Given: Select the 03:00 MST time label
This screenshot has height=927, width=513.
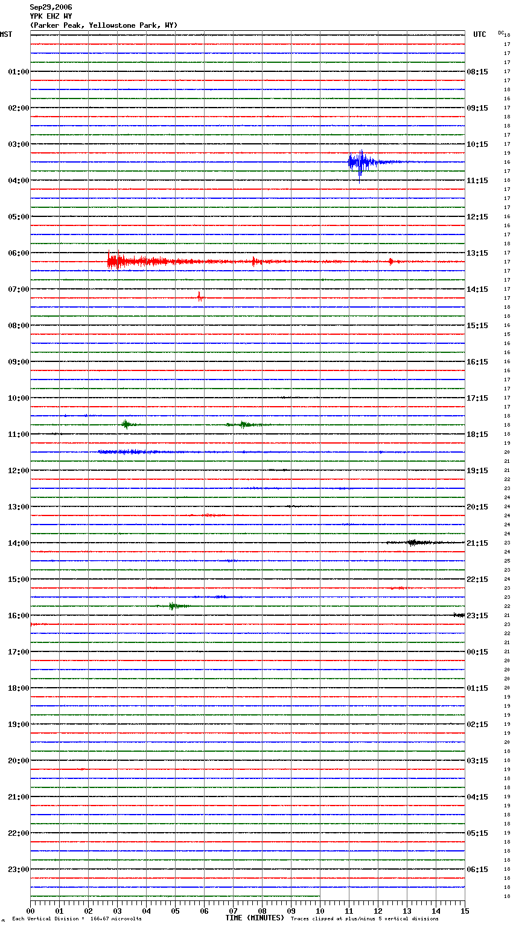Looking at the screenshot, I should 18,144.
